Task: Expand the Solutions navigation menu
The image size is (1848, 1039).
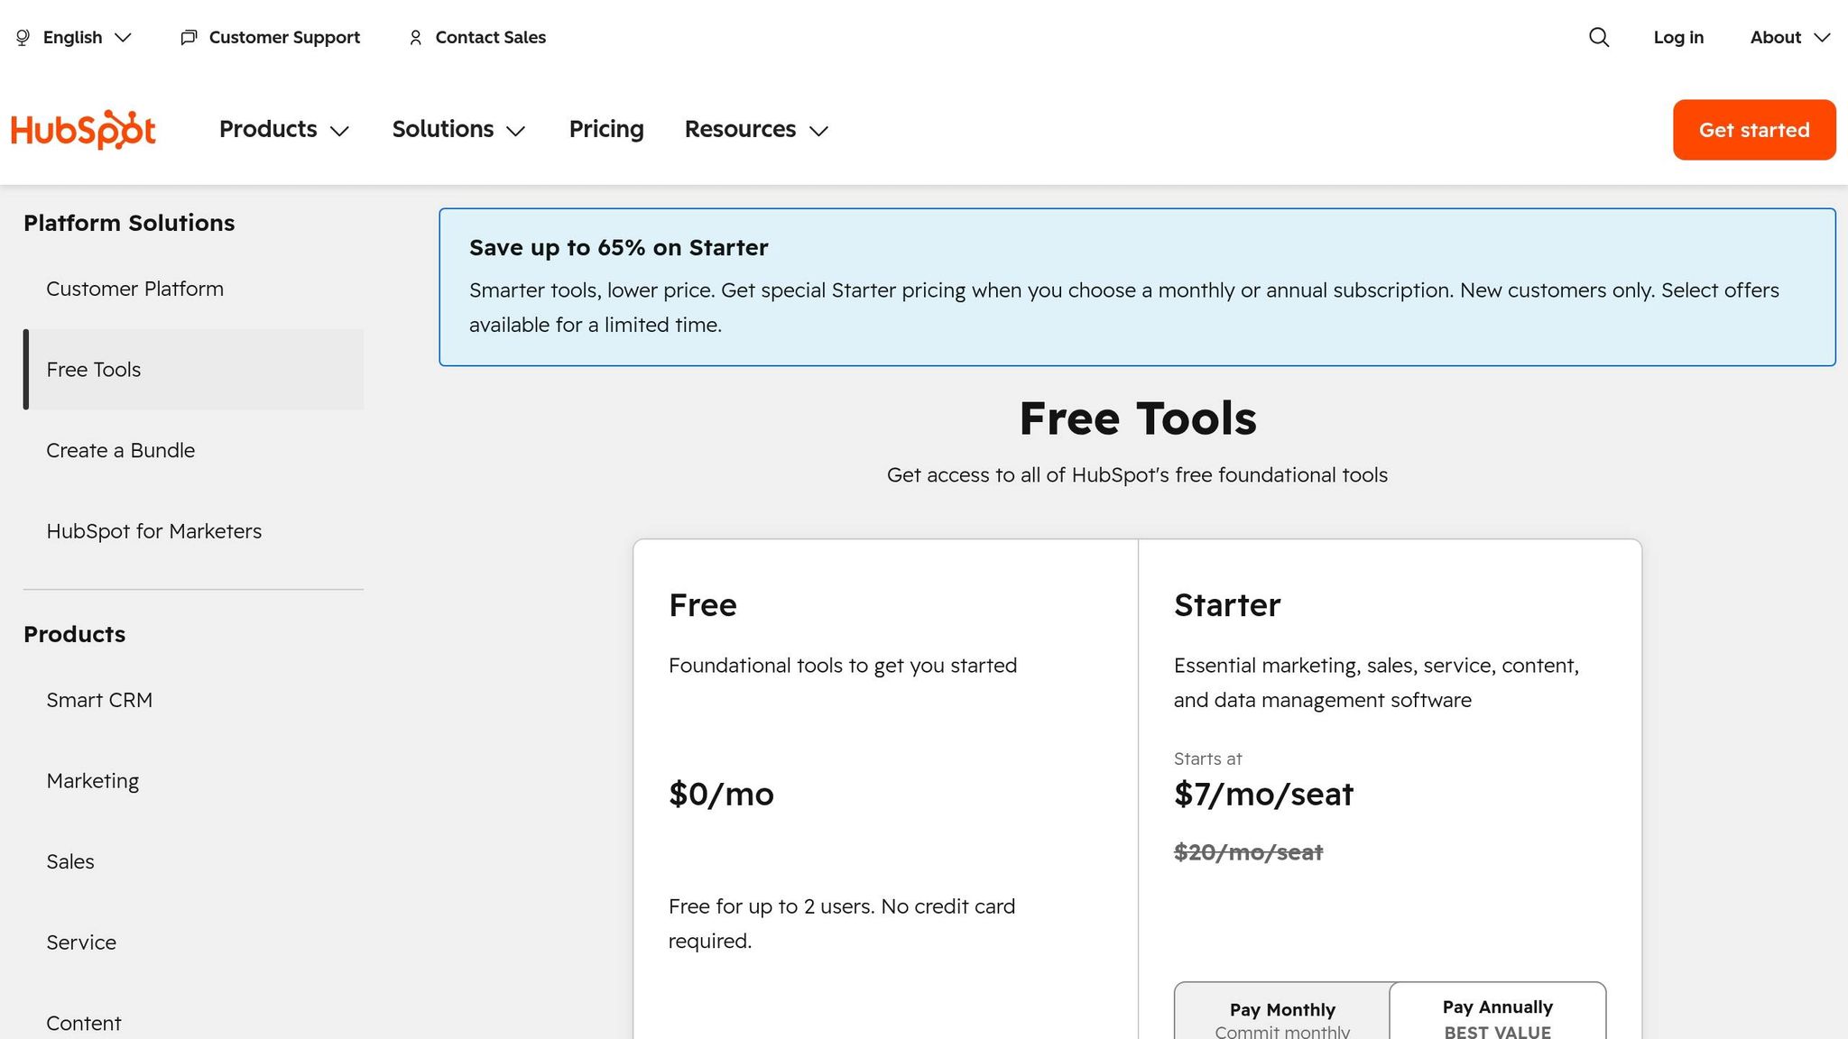Action: (x=458, y=129)
